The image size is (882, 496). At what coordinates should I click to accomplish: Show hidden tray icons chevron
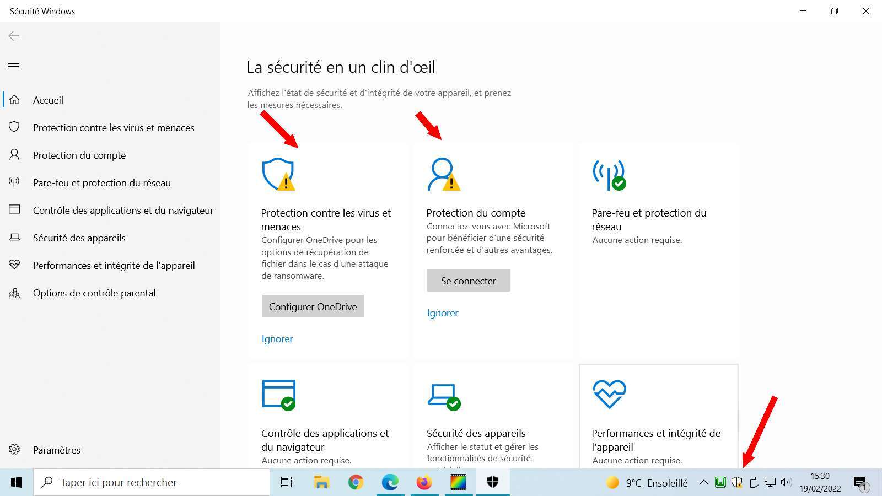tap(703, 483)
